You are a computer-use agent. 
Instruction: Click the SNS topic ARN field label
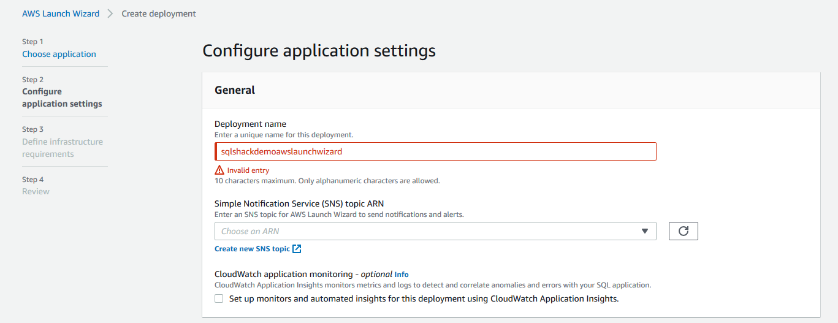coord(299,203)
